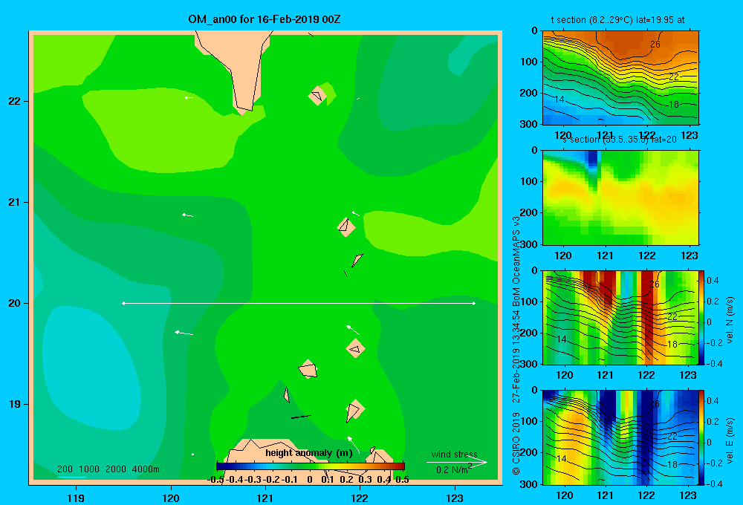743x505 pixels.
Task: Click longitude tick label 121 under the main map
Action: pyautogui.click(x=265, y=498)
